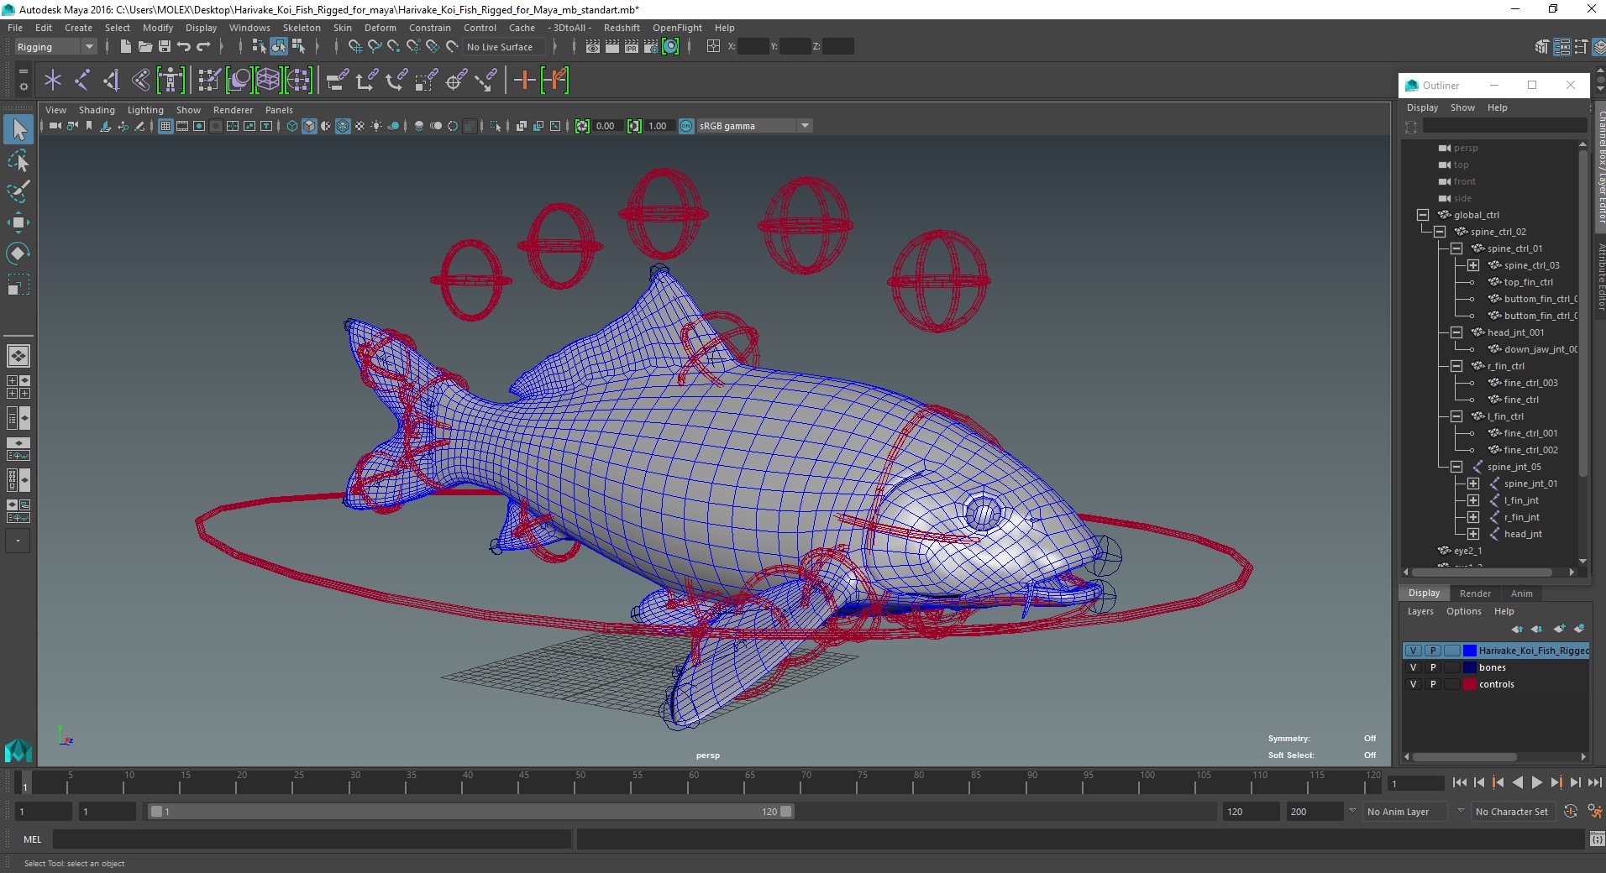This screenshot has height=873, width=1606.
Task: Collapse r_fin_ctrl in the Outliner
Action: [x=1456, y=366]
